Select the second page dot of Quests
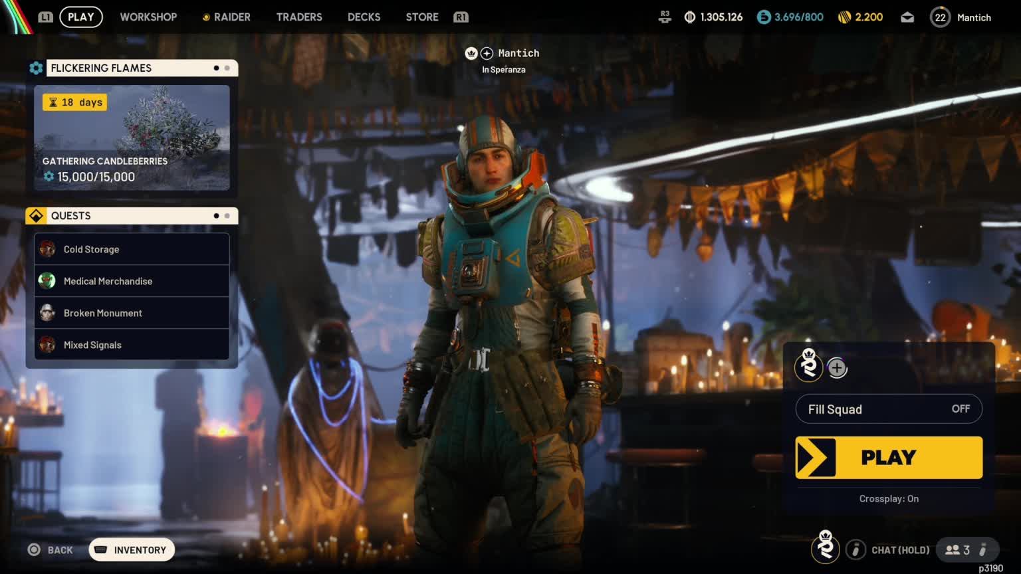 tap(227, 215)
